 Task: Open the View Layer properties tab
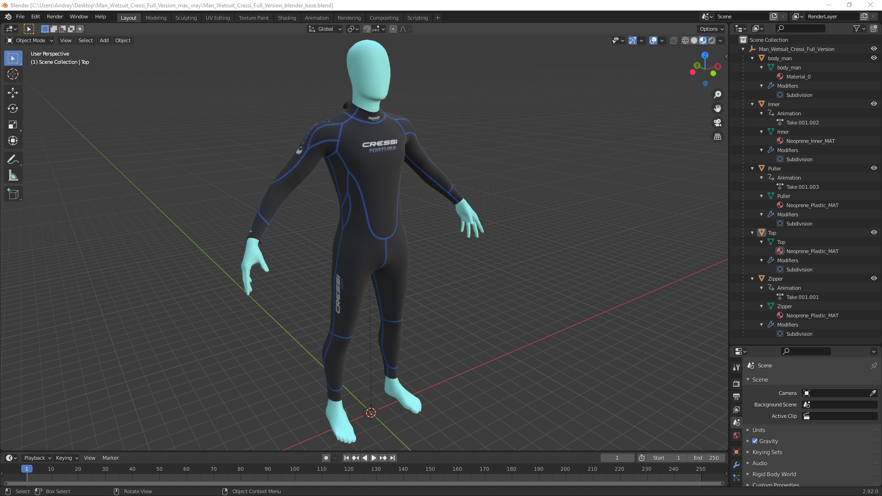(736, 409)
